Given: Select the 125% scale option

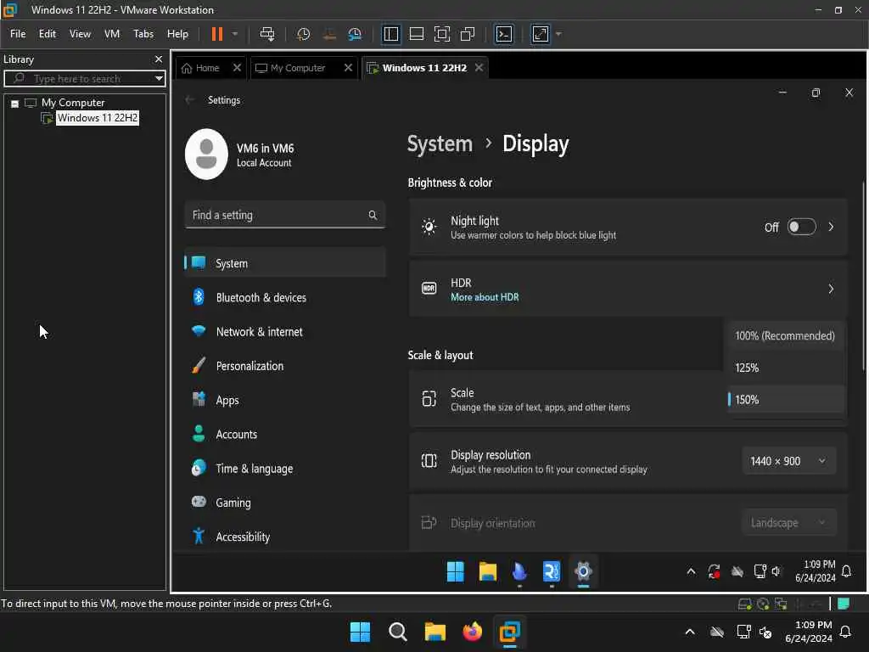Looking at the screenshot, I should pyautogui.click(x=785, y=368).
